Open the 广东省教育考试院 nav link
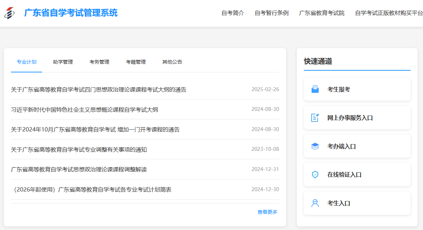423x230 pixels. point(321,13)
